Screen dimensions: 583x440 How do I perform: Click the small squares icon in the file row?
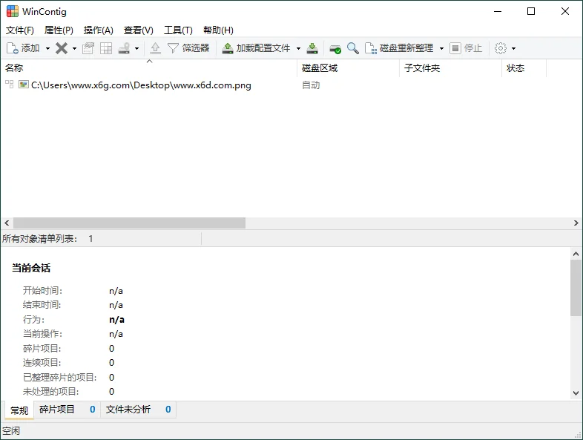tap(10, 84)
